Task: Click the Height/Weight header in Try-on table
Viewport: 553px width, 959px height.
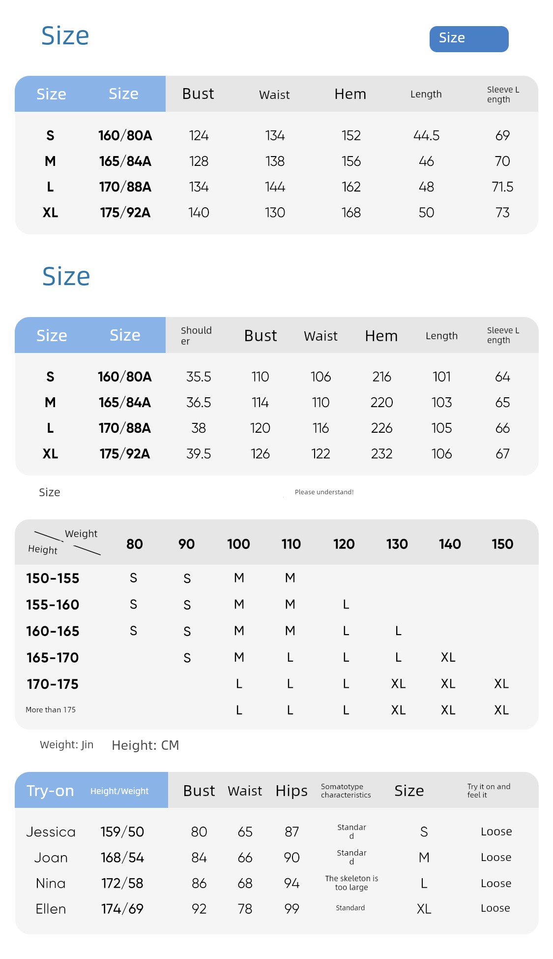Action: click(119, 791)
